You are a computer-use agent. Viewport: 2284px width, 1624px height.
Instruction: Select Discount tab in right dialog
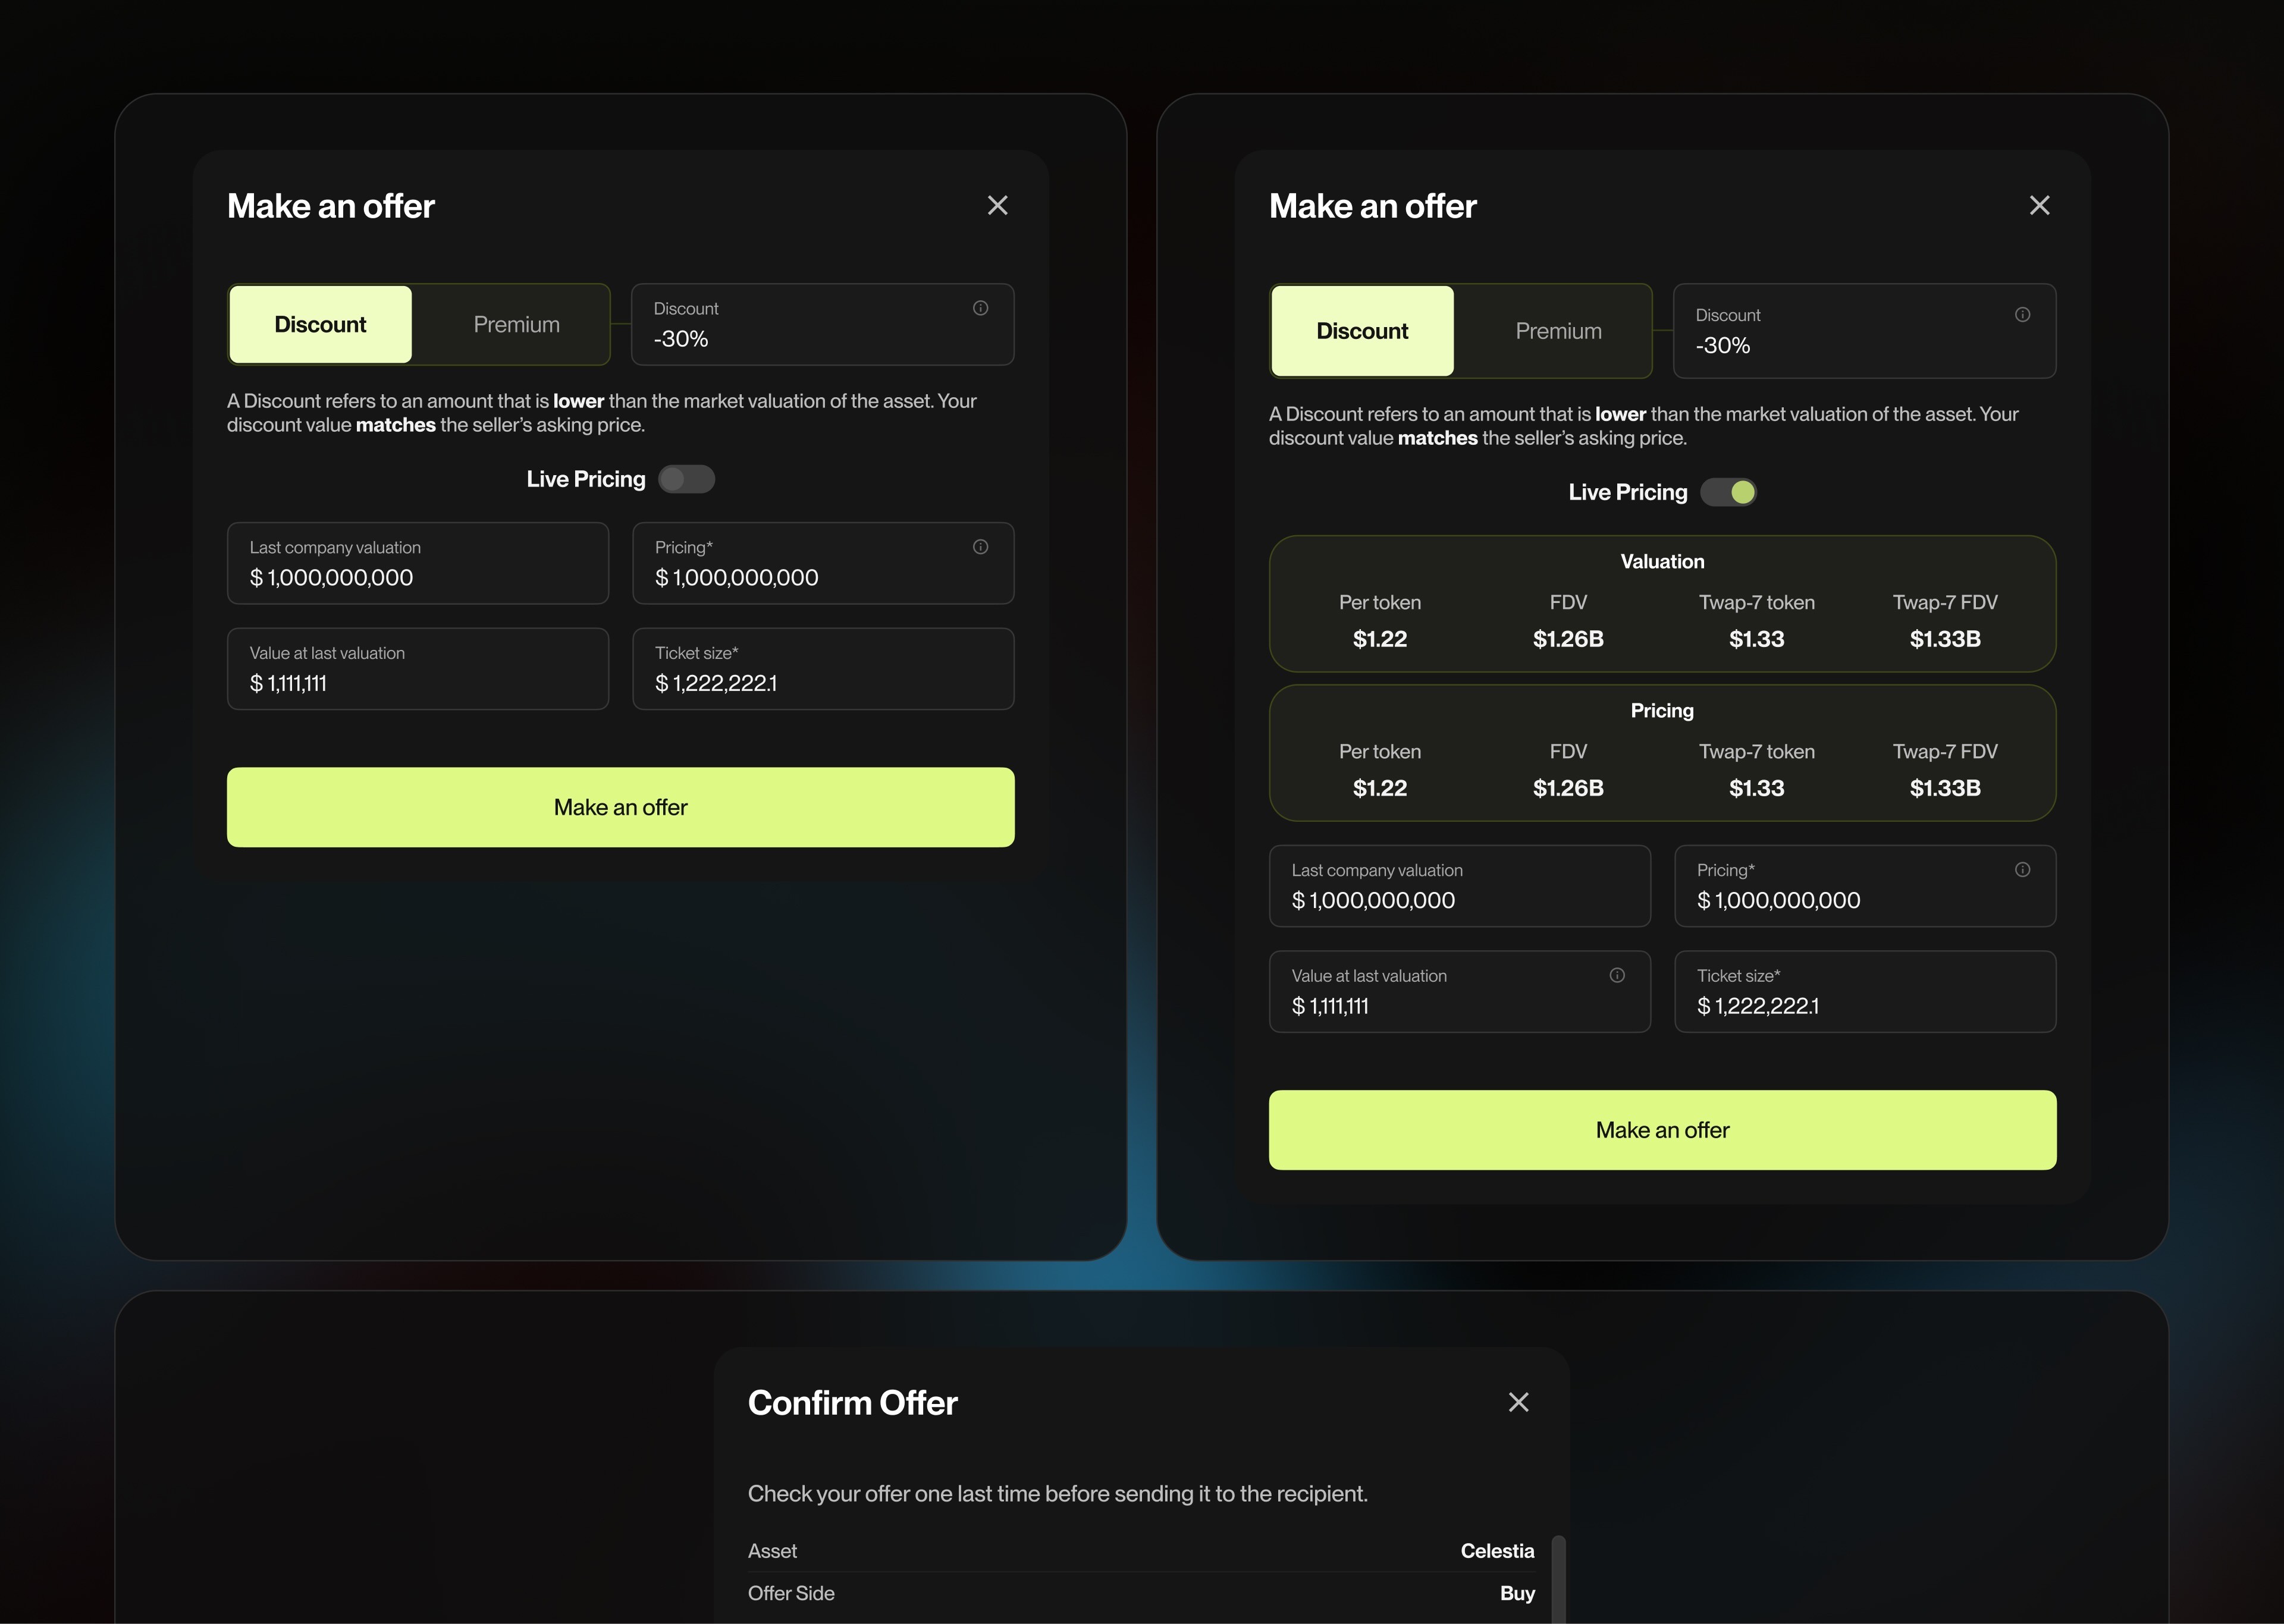pyautogui.click(x=1362, y=331)
